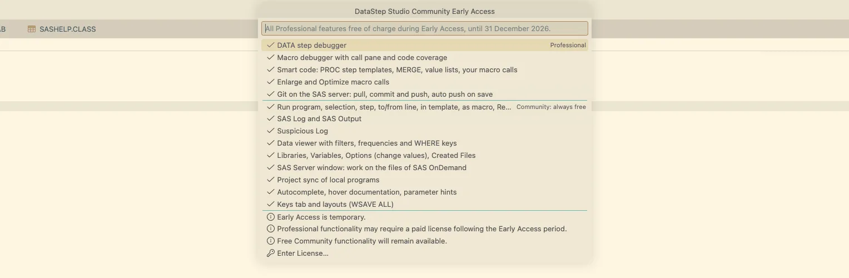Click the 'Community: always free' label
Image resolution: width=849 pixels, height=278 pixels.
(551, 107)
